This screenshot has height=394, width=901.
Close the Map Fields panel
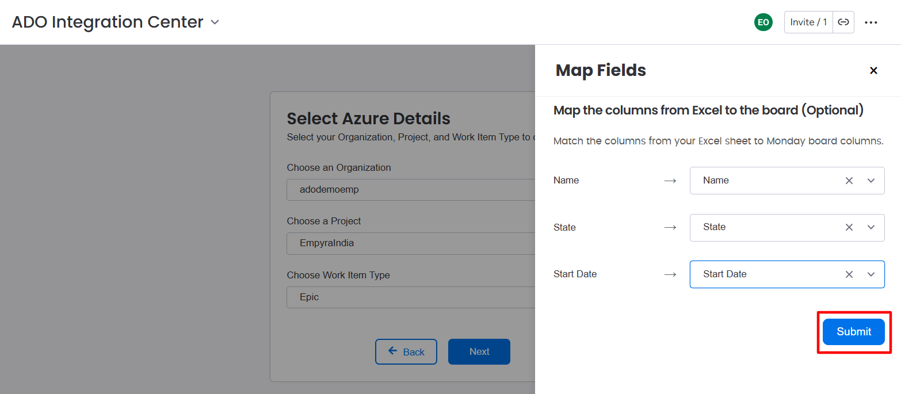click(873, 71)
